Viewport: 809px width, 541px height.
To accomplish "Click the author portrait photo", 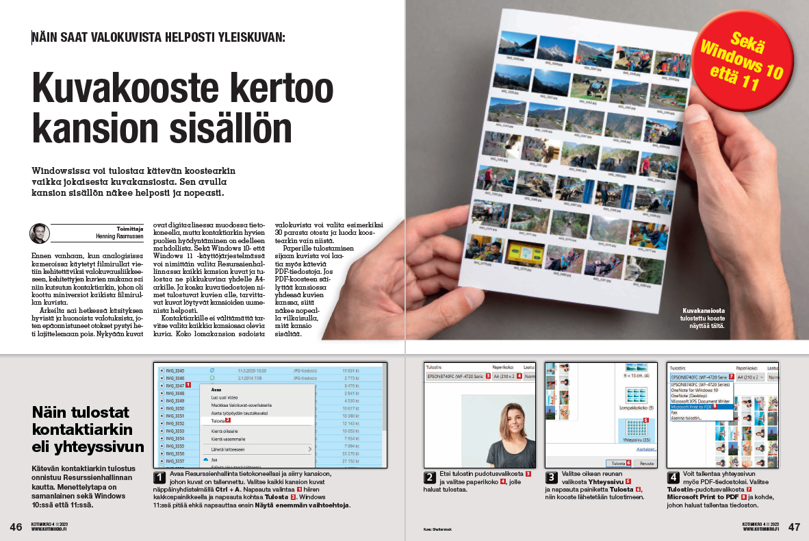I will (x=40, y=234).
